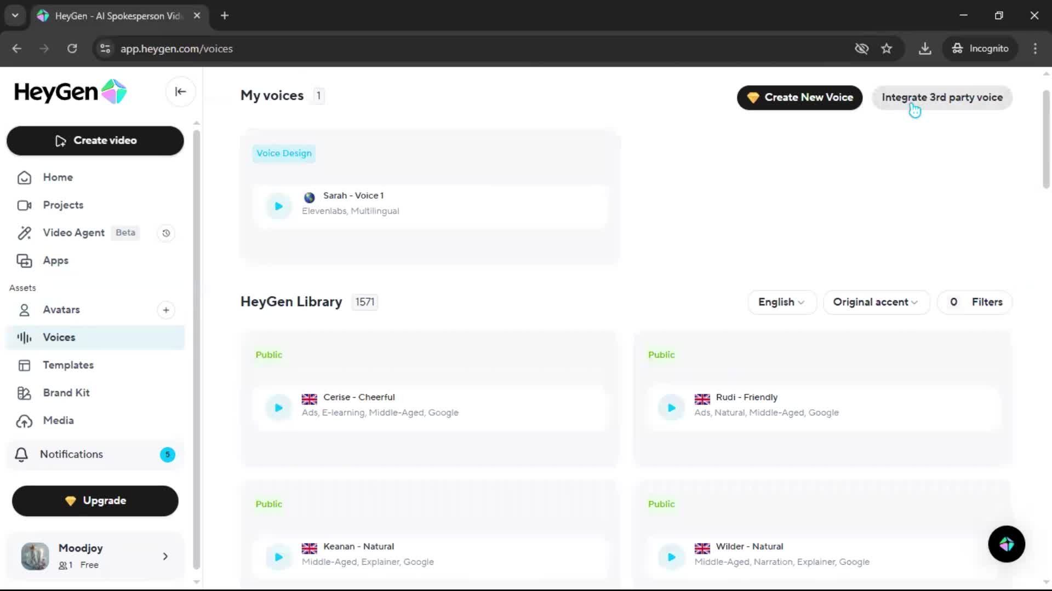Open Brand Kit section
This screenshot has height=591, width=1052.
click(66, 393)
